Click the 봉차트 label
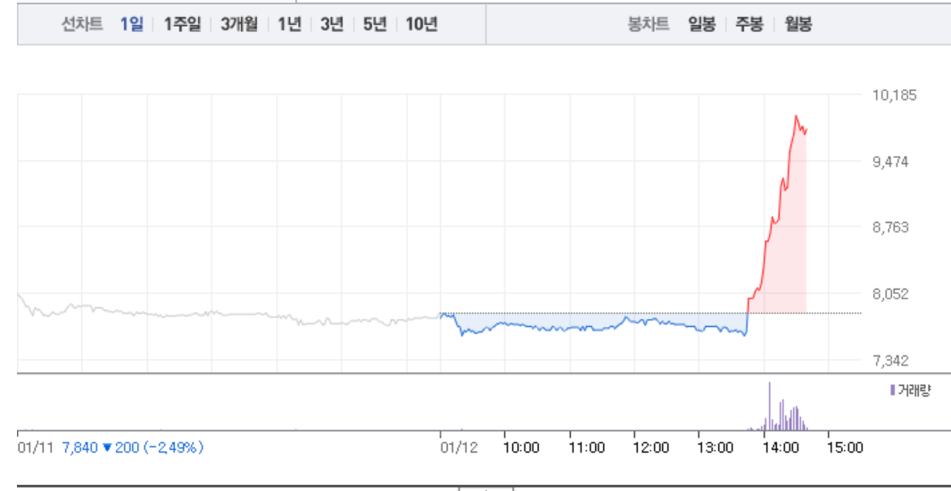Screen dimensions: 951x491 [x=649, y=24]
